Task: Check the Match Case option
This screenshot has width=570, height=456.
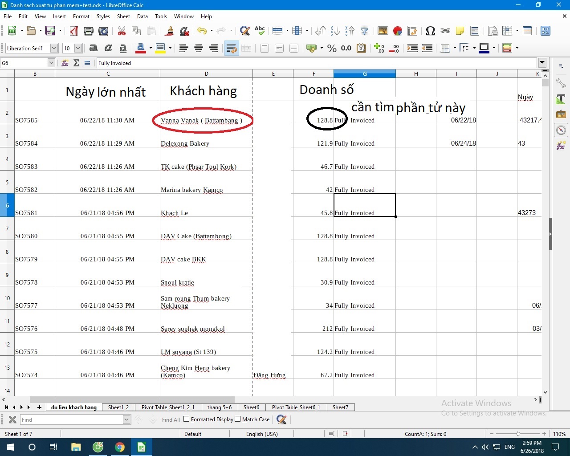Action: [238, 419]
